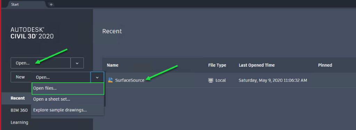356x130 pixels.
Task: Click the File Type column header
Action: pos(217,65)
